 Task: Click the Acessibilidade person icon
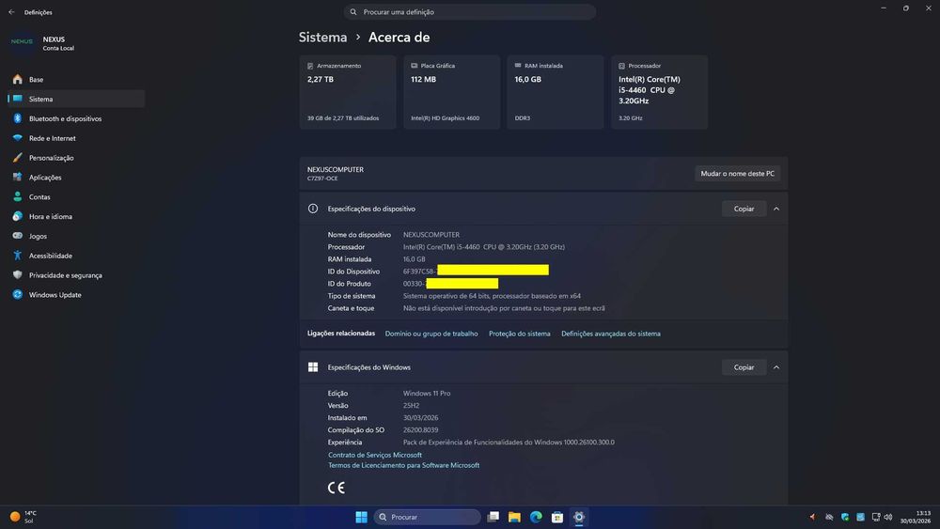[17, 256]
